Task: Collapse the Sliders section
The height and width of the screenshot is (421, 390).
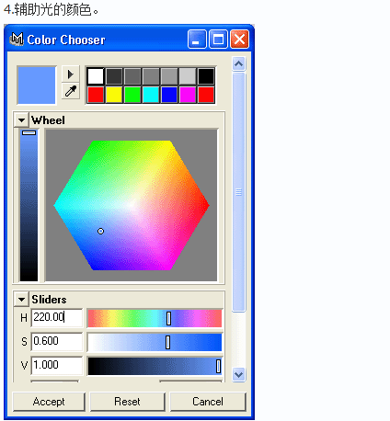Action: click(21, 299)
